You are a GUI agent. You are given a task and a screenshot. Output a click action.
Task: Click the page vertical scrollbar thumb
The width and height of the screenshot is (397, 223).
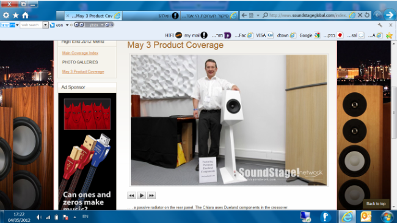394,112
